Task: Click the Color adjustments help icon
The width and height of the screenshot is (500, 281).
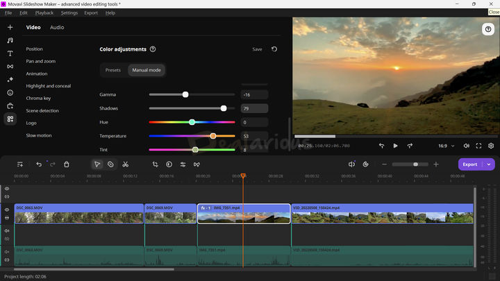Action: [x=153, y=49]
